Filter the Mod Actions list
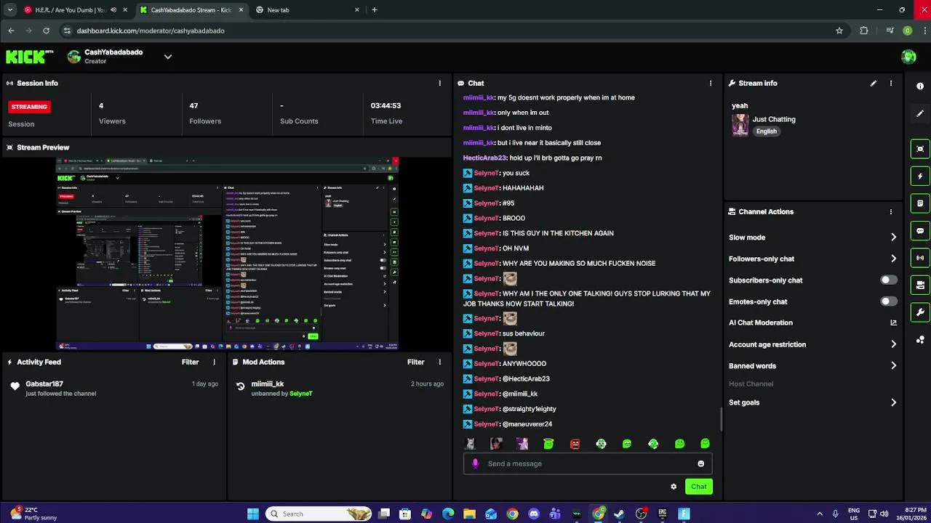The width and height of the screenshot is (931, 523). [415, 362]
